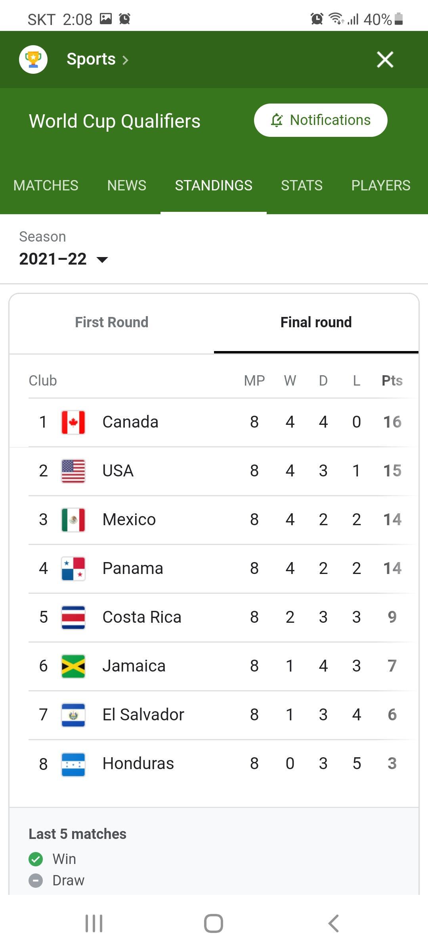428x952 pixels.
Task: Open the MATCHES tab
Action: [x=46, y=185]
